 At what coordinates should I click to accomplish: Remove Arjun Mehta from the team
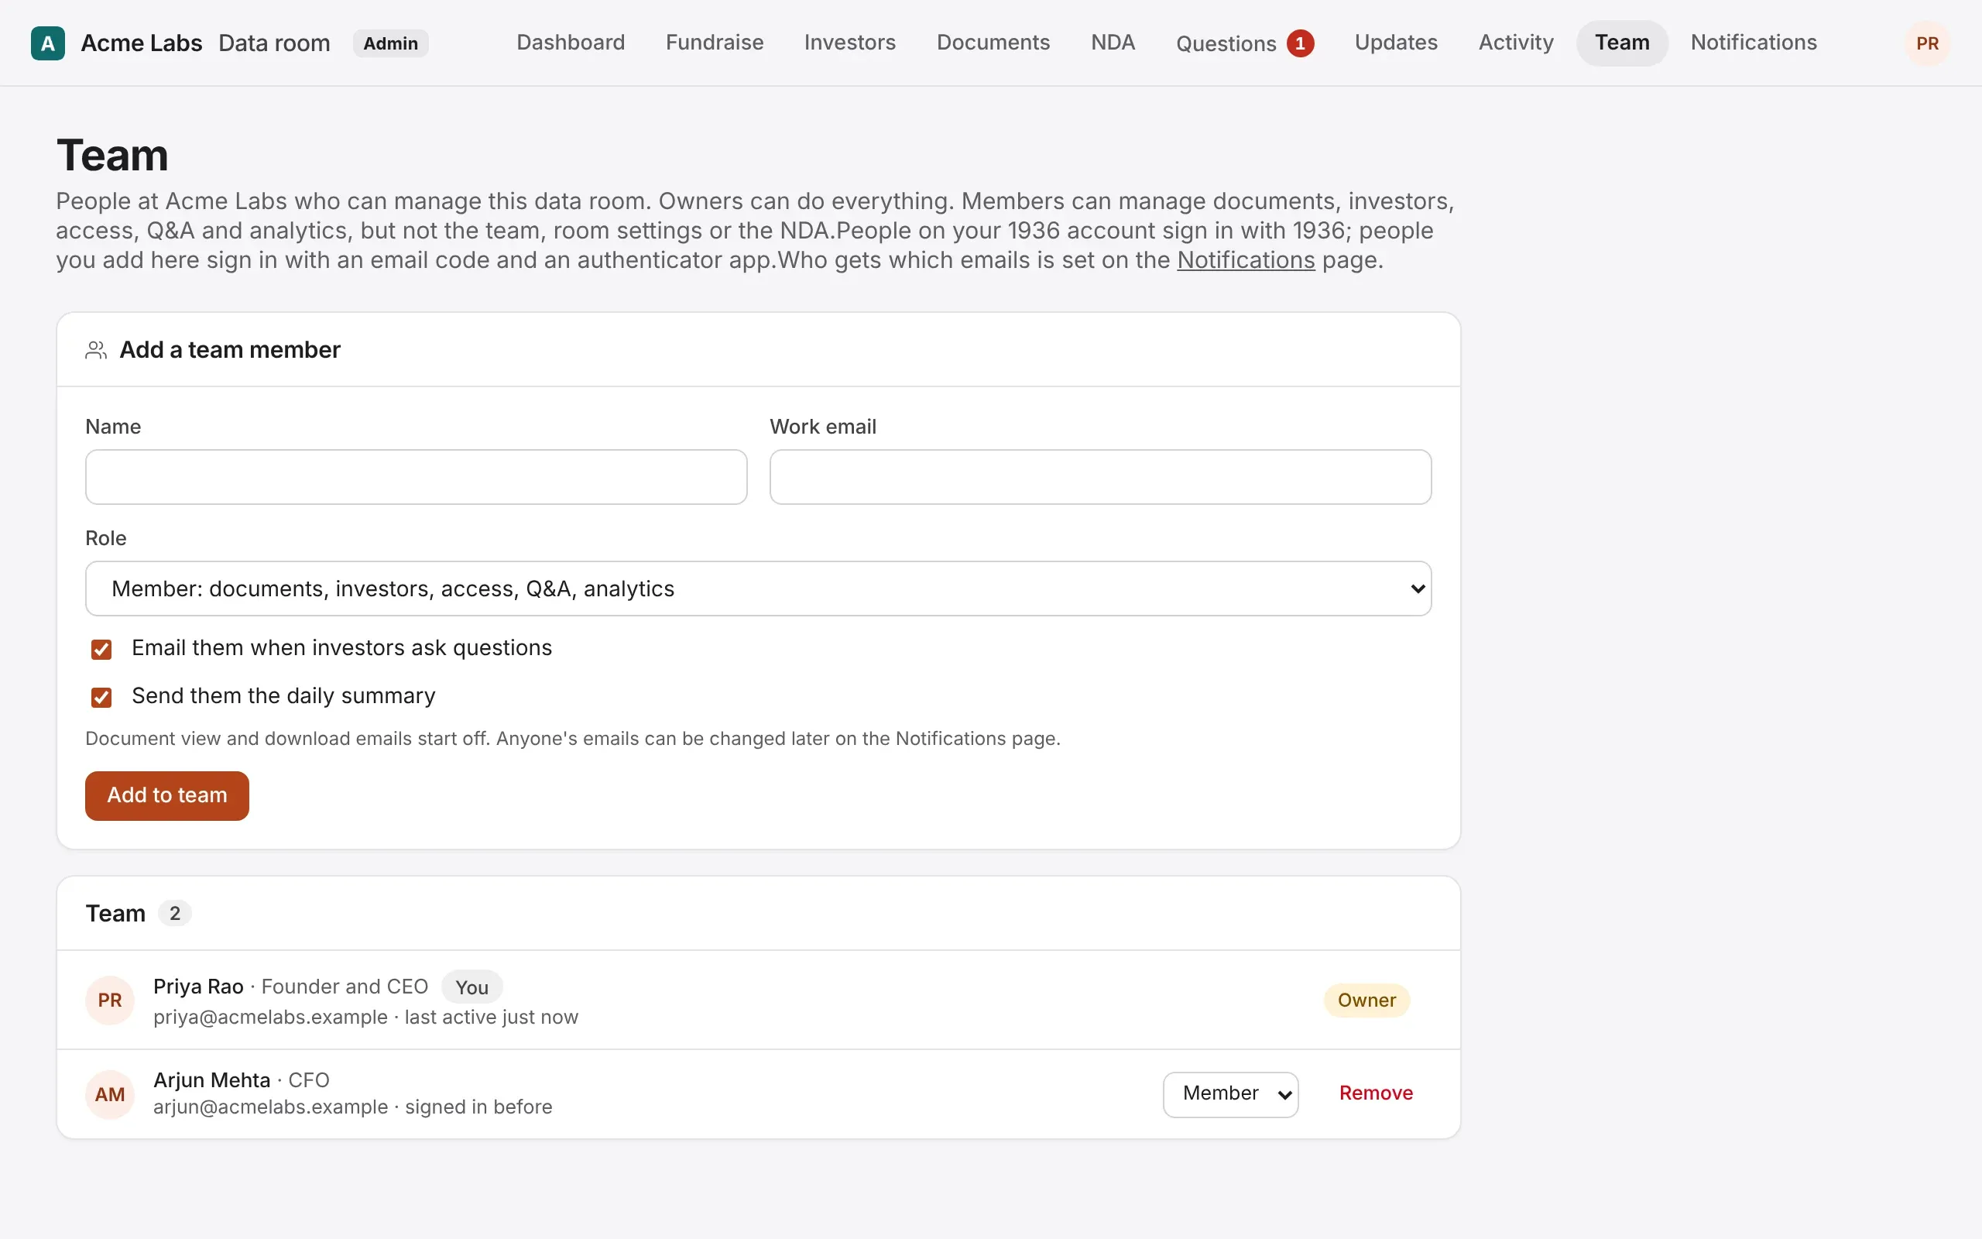1375,1093
